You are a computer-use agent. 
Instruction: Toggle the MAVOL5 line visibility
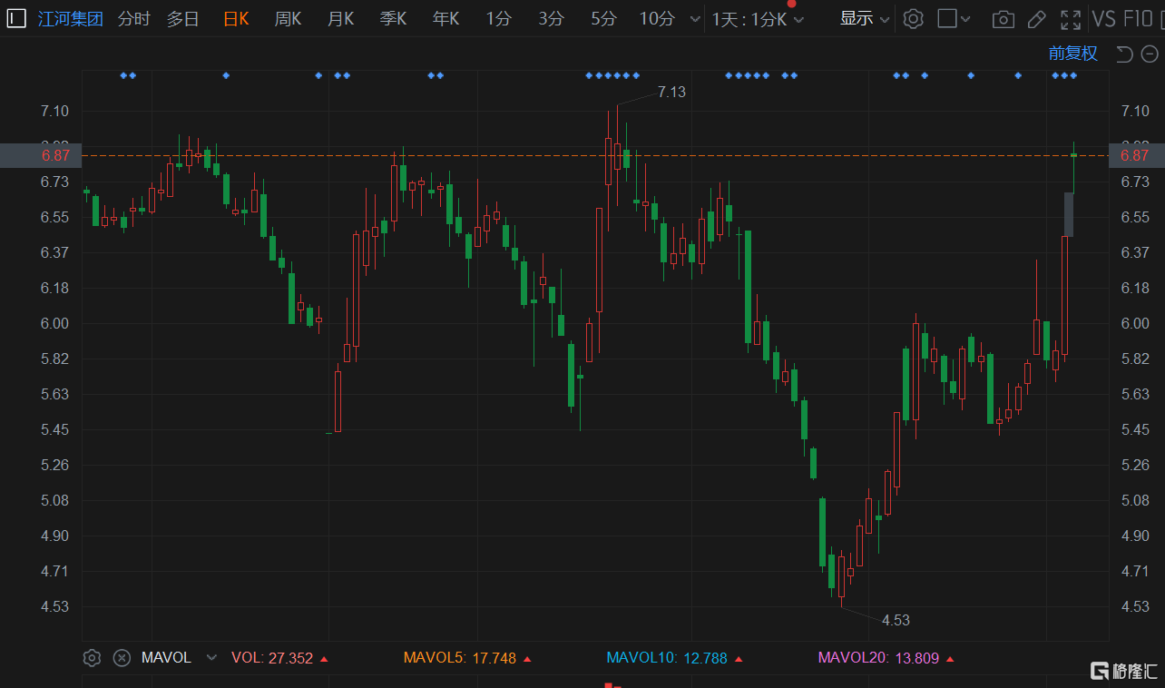pyautogui.click(x=460, y=658)
